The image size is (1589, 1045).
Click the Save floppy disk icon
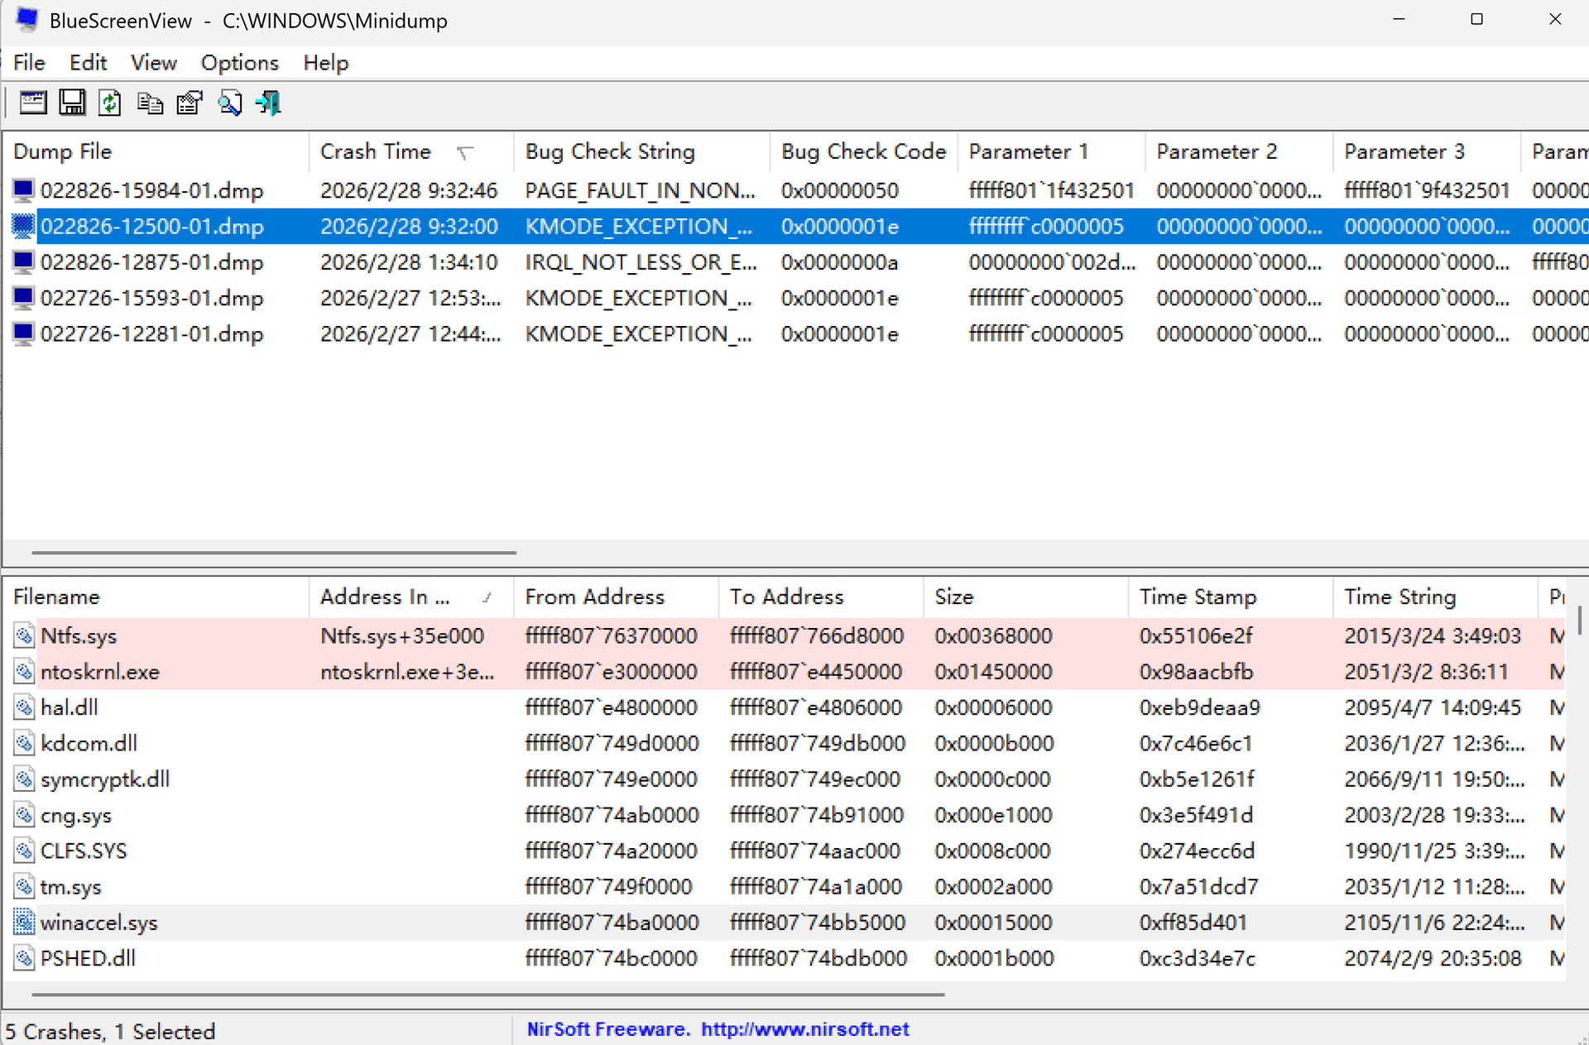pos(72,103)
